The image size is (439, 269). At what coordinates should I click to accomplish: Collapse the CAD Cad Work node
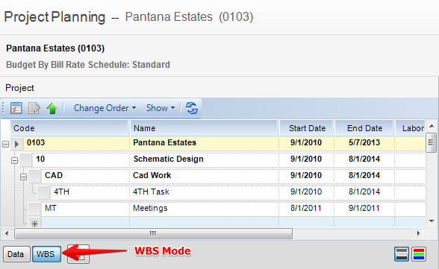24,177
